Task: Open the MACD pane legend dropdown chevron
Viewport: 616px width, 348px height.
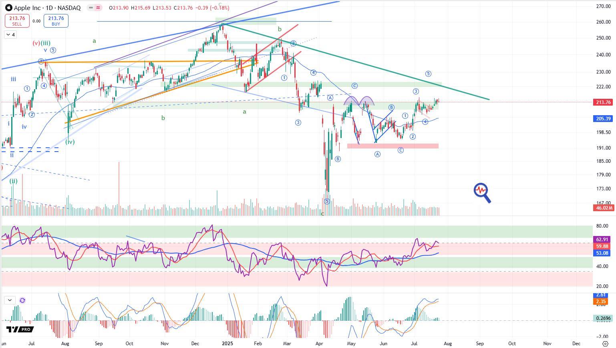Action: [x=10, y=300]
